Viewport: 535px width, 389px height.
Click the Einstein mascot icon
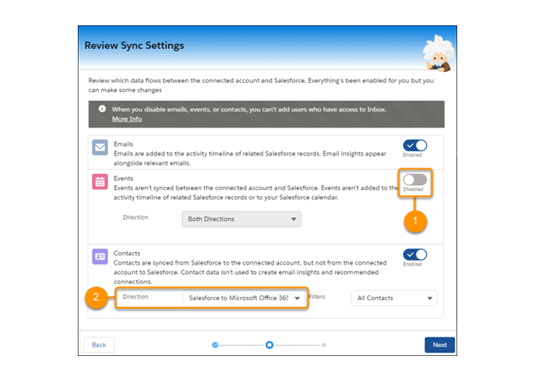(x=437, y=51)
